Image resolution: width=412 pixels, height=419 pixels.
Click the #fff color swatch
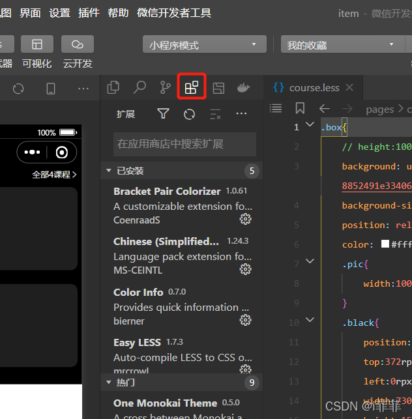point(385,244)
